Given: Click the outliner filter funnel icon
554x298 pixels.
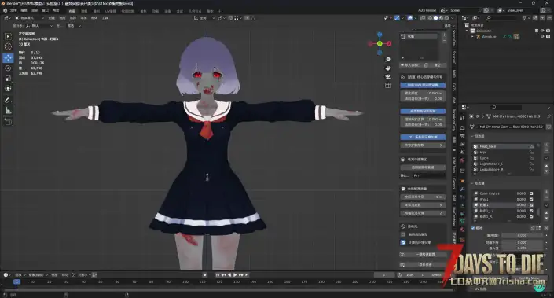Looking at the screenshot, I should pyautogui.click(x=525, y=17).
